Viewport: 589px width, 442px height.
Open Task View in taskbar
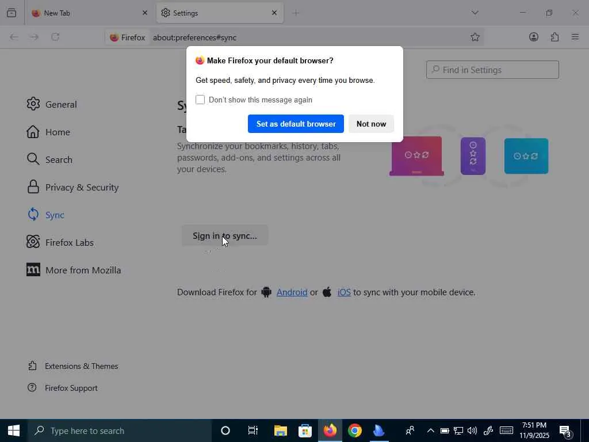click(x=253, y=430)
